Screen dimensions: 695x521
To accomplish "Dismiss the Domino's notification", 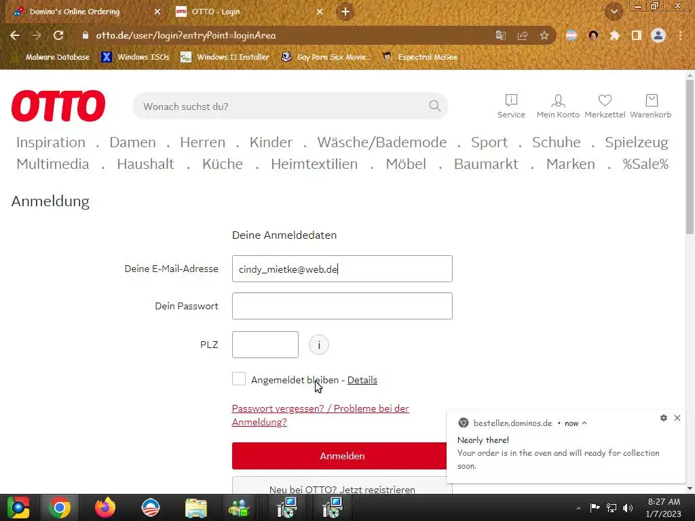I will (677, 418).
